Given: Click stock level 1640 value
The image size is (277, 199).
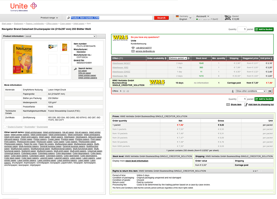Looking at the screenshot, I should 201,63.
